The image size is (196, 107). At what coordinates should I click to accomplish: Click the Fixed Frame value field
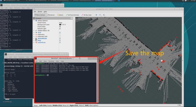tap(63, 23)
